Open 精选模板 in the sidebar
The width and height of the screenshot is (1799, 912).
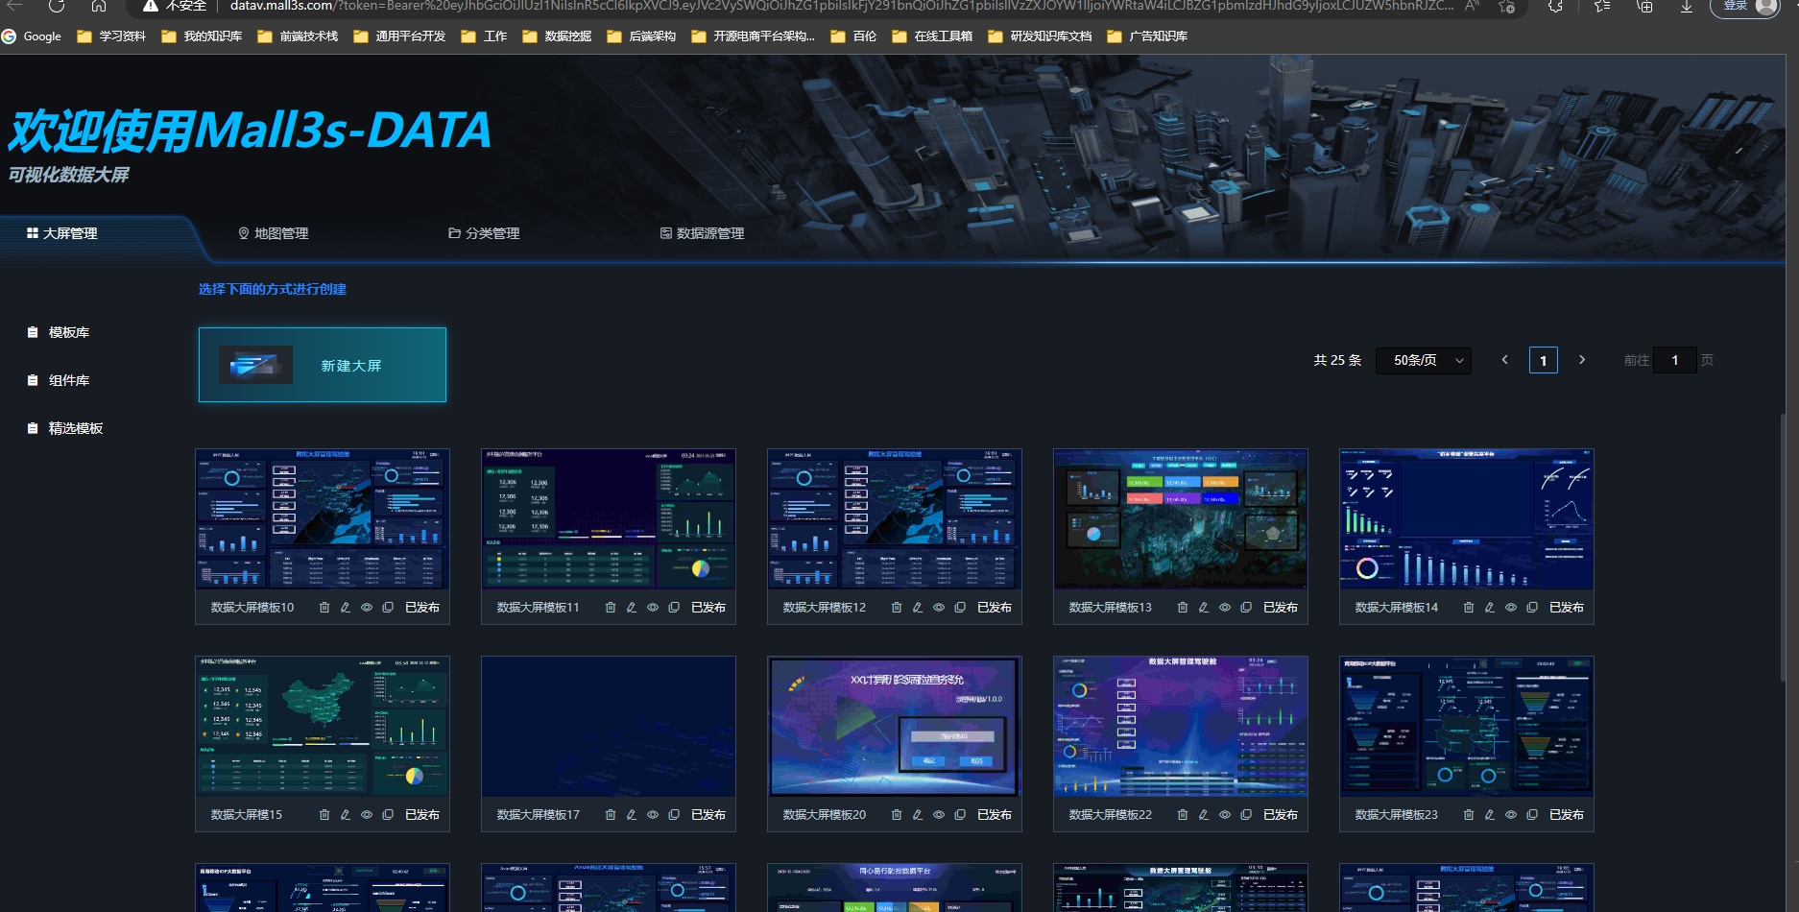pos(65,428)
